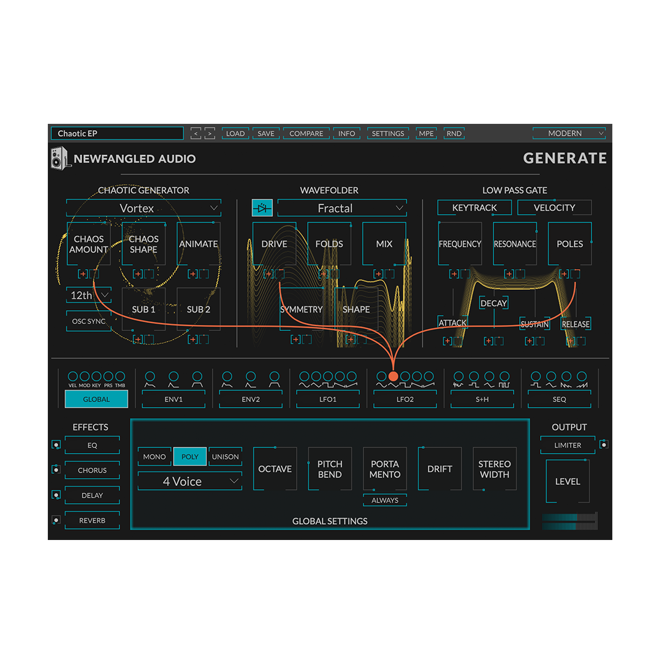
Task: Toggle the Limiter power button
Action: tap(604, 444)
